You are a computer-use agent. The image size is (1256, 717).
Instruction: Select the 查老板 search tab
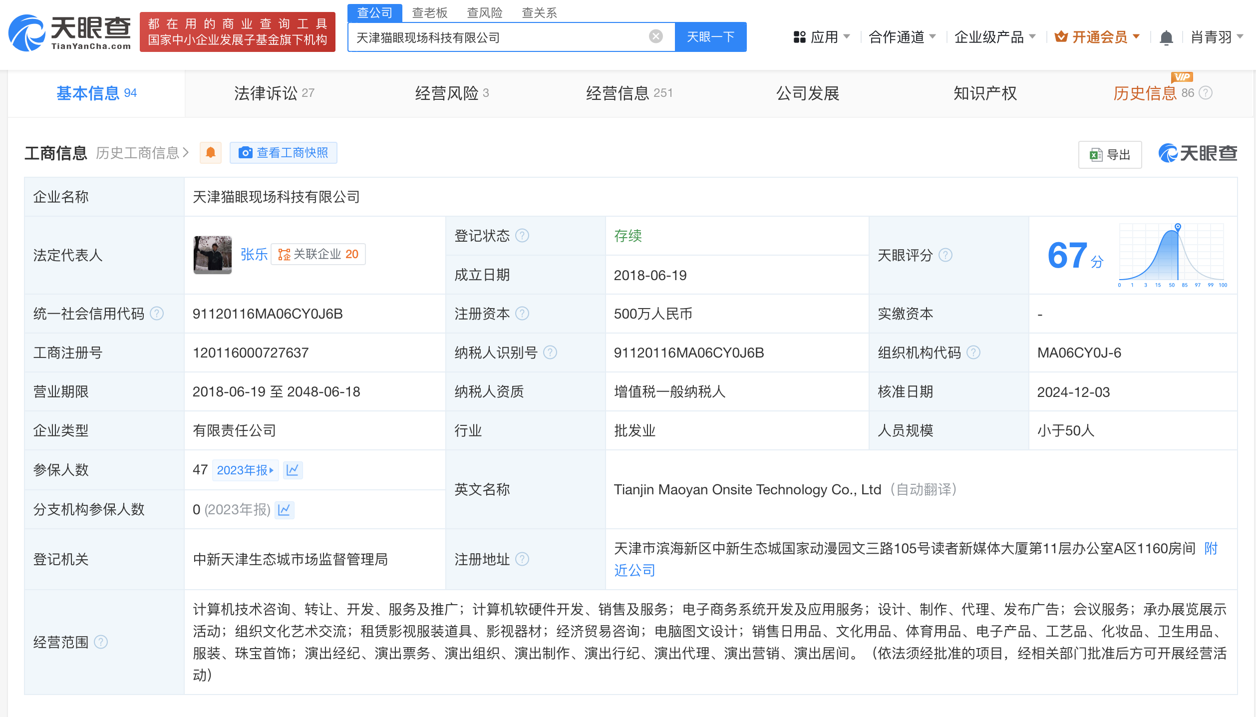click(x=429, y=12)
